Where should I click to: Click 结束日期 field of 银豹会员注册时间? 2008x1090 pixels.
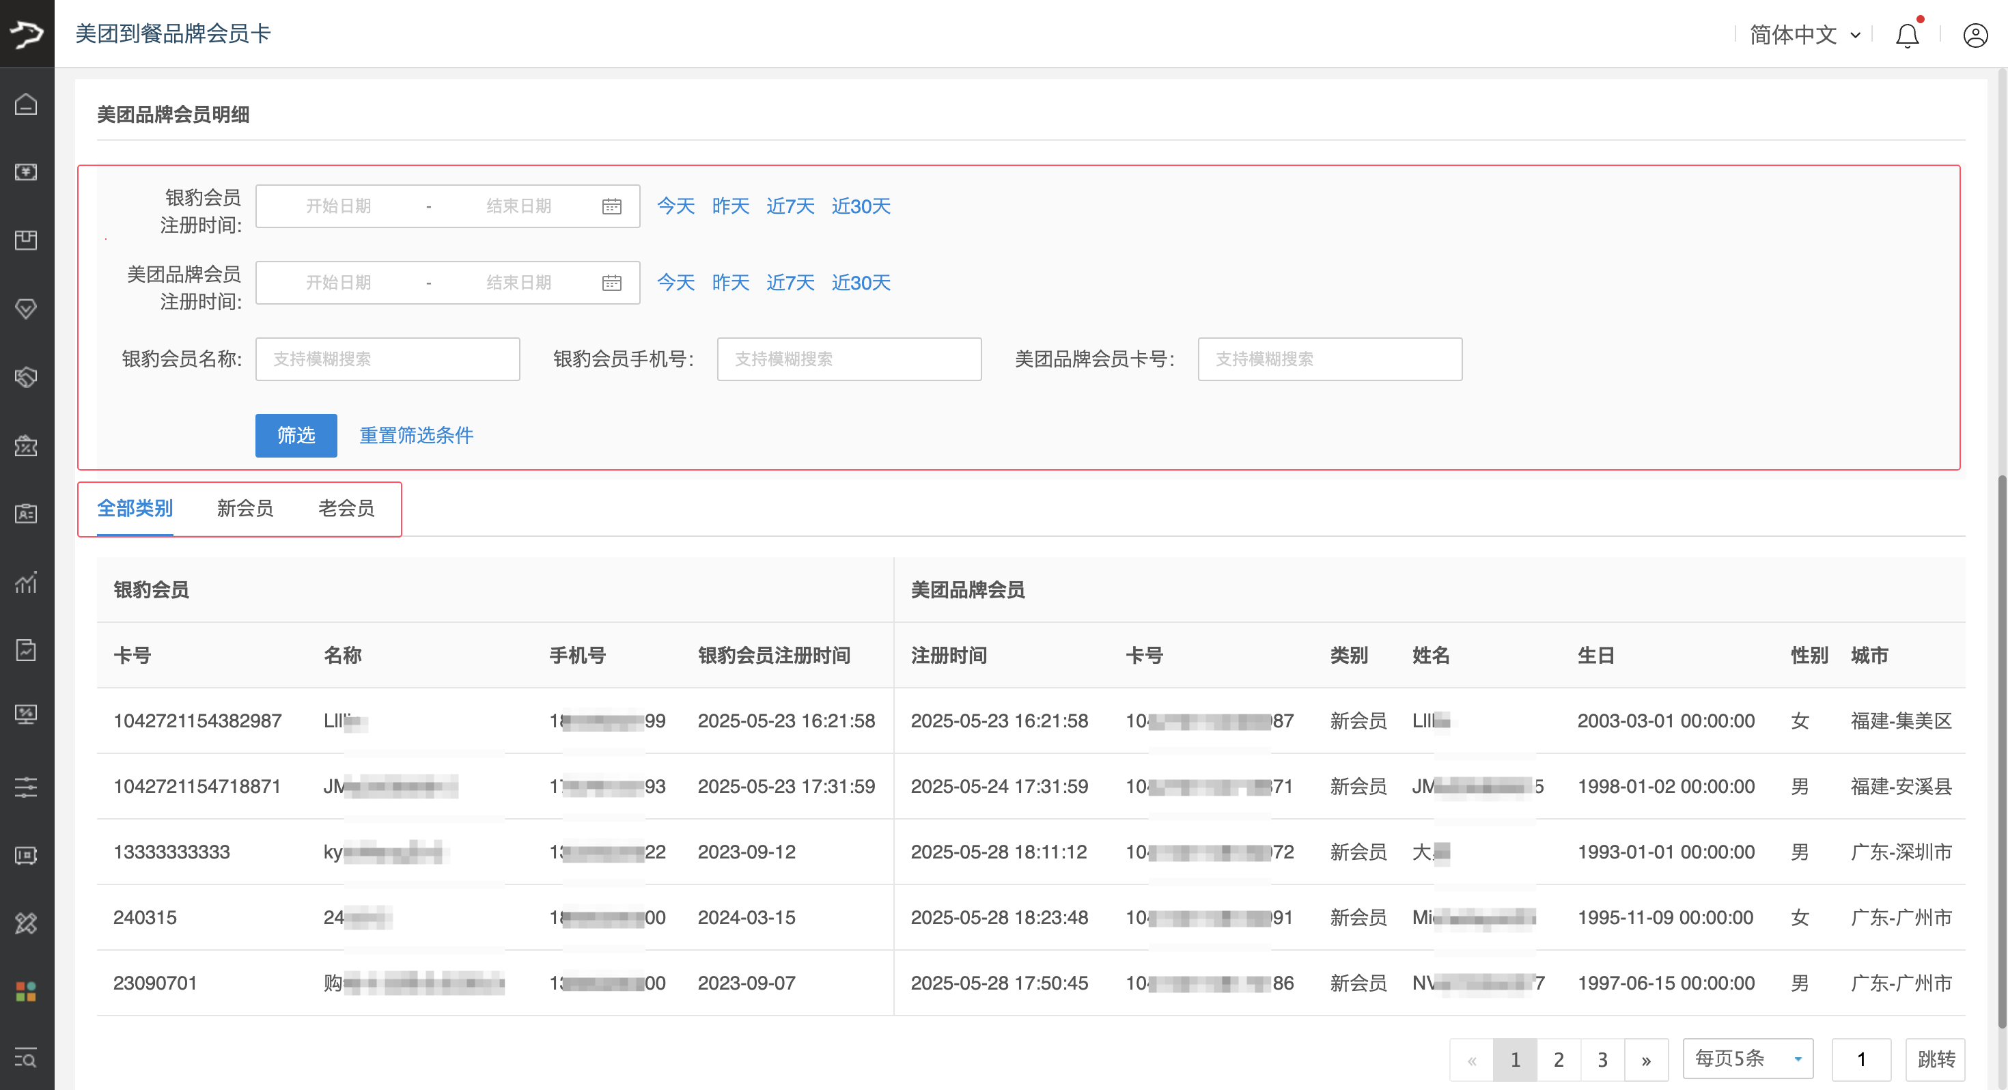coord(519,206)
